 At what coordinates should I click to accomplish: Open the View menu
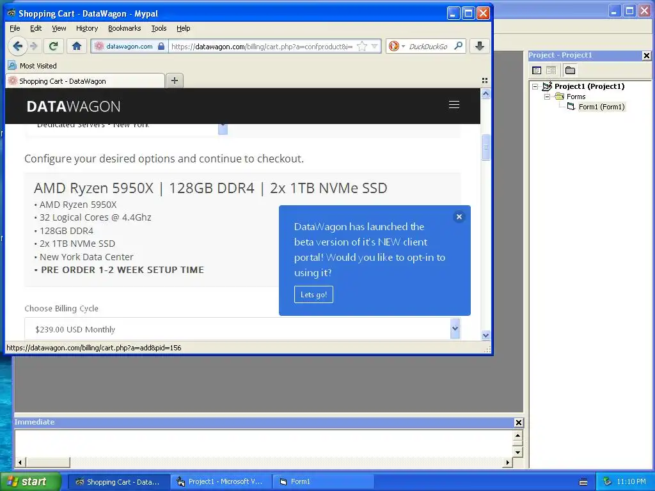59,28
